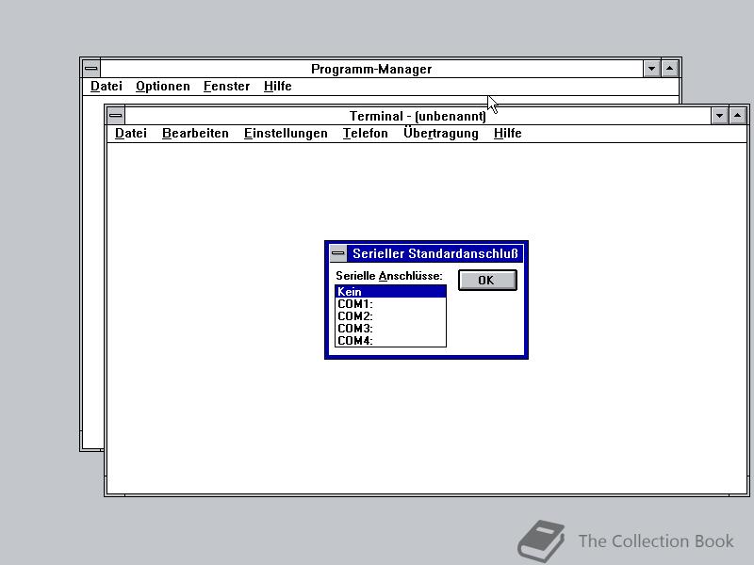This screenshot has width=754, height=565.
Task: Select COM2: in the serial ports list
Action: click(390, 316)
